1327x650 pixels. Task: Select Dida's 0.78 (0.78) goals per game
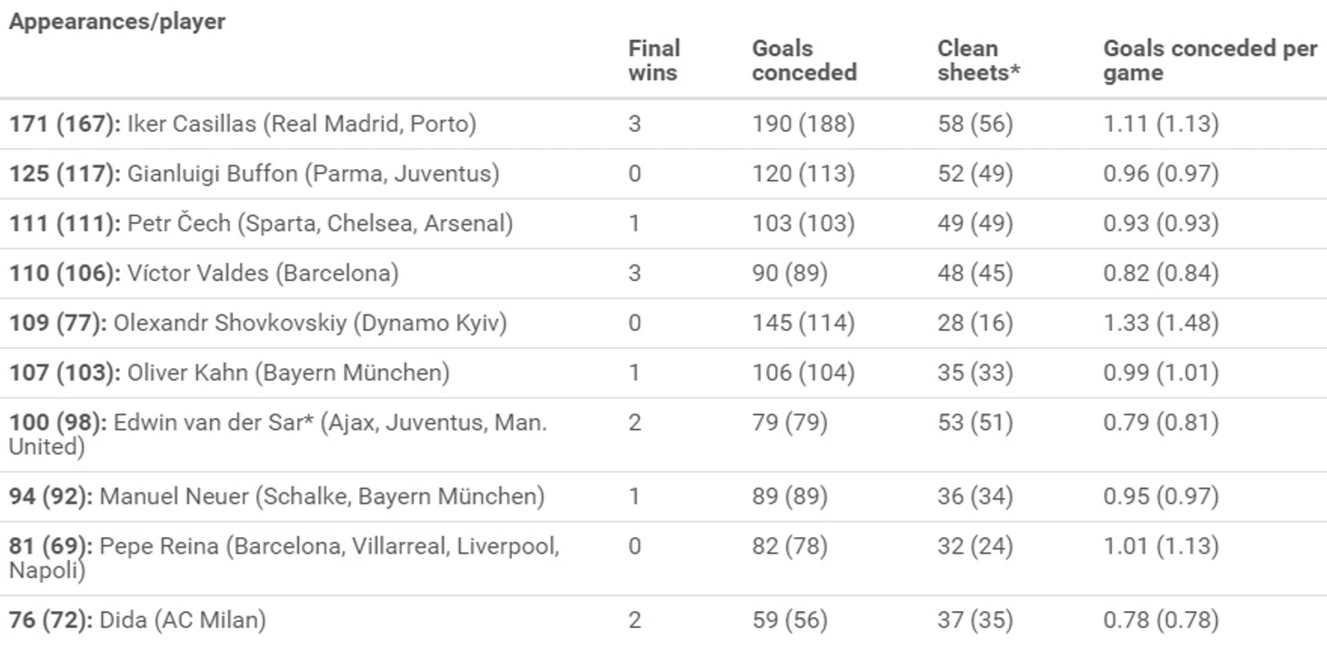(1161, 621)
